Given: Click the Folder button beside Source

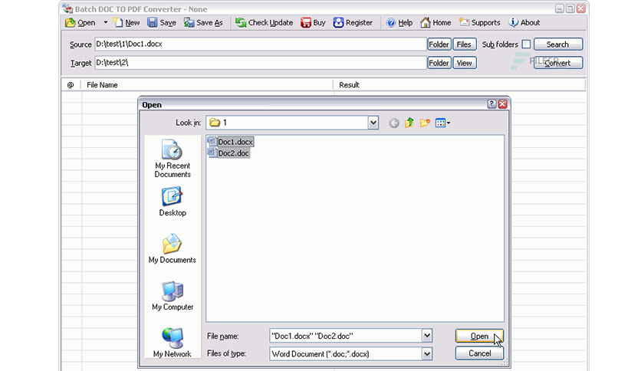Looking at the screenshot, I should pos(439,44).
